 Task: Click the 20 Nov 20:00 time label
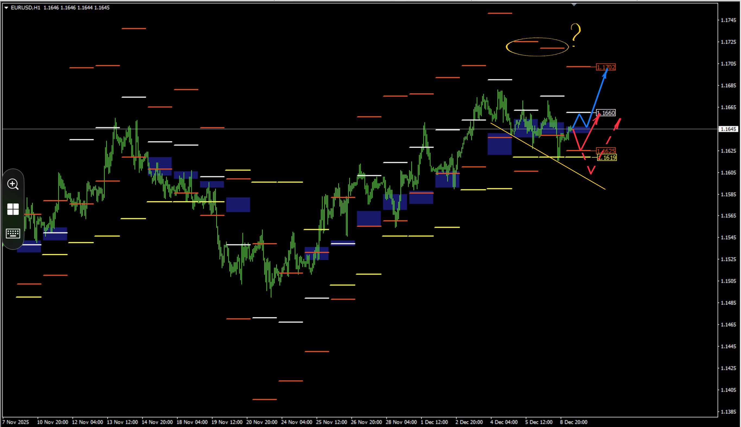(261, 422)
